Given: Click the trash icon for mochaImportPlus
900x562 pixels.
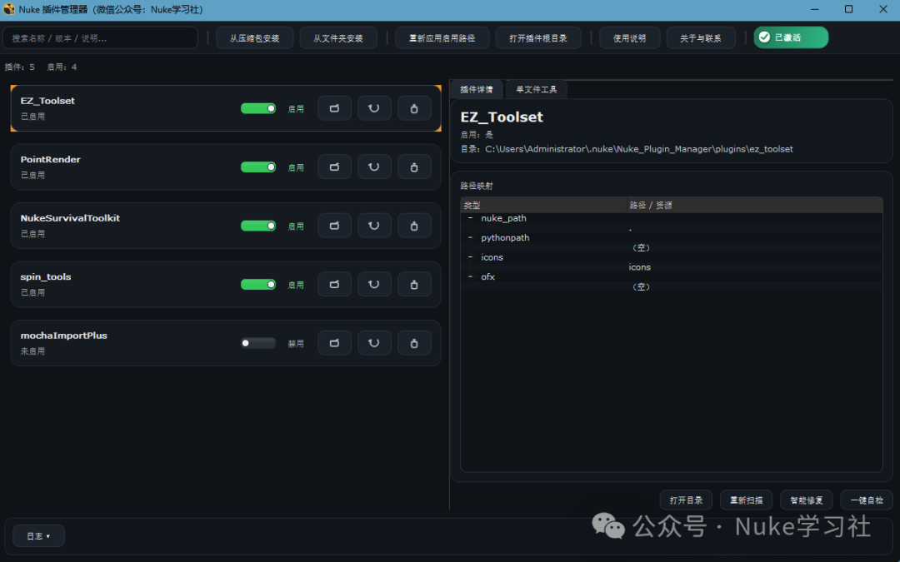Looking at the screenshot, I should pyautogui.click(x=414, y=343).
